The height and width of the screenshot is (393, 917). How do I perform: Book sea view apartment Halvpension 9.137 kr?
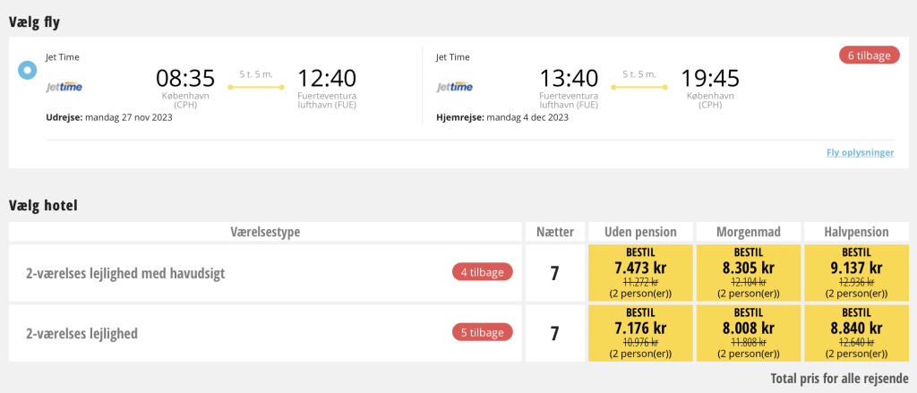[x=857, y=272]
